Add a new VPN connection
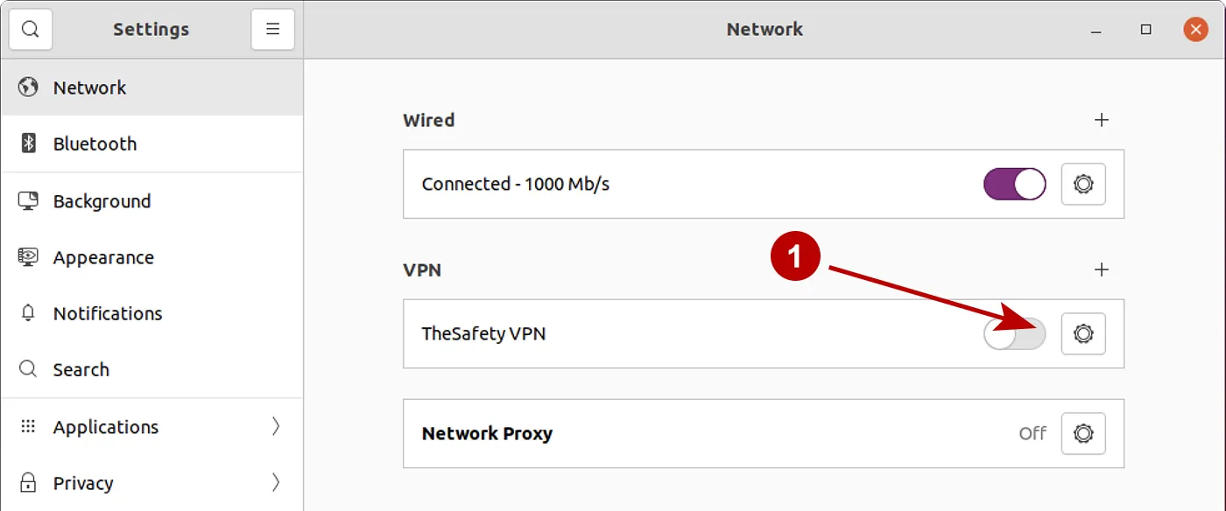The height and width of the screenshot is (511, 1226). [1103, 269]
